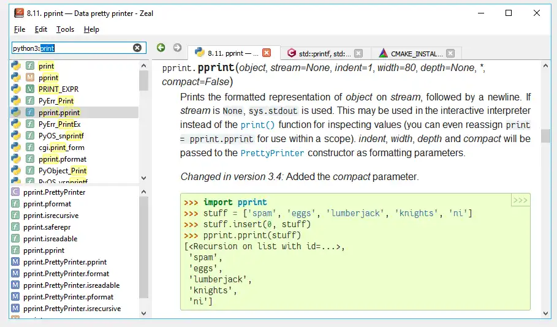Toggle prompts with >>> button in code block
The height and width of the screenshot is (327, 557).
point(520,200)
